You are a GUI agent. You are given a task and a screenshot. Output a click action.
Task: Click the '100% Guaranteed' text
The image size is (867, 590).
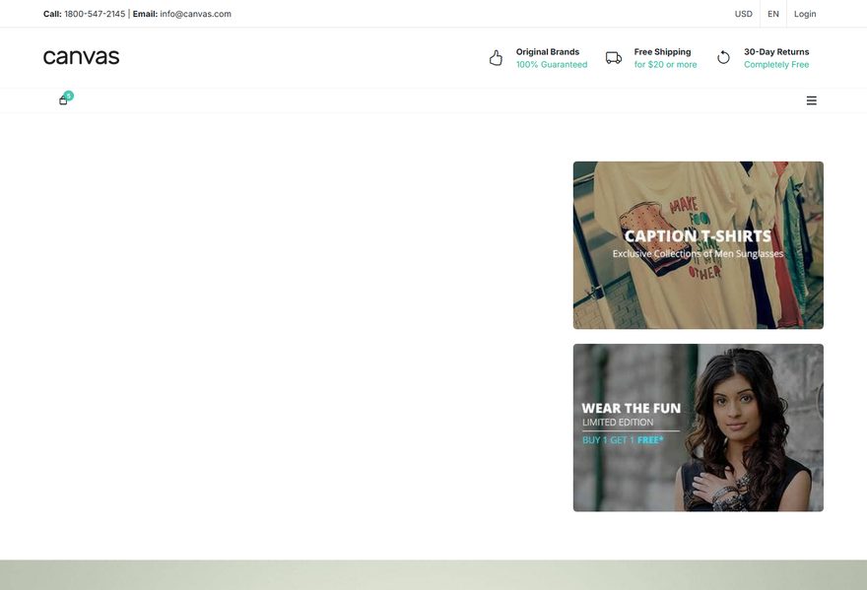552,65
